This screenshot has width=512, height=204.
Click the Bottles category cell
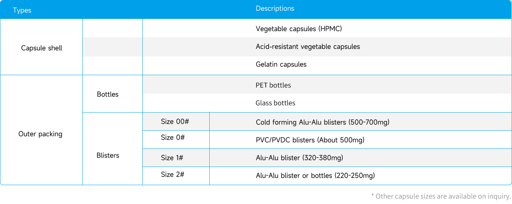click(108, 94)
